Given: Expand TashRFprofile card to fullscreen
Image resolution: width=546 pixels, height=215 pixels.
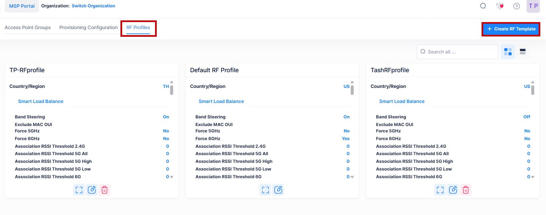Looking at the screenshot, I should pyautogui.click(x=440, y=190).
